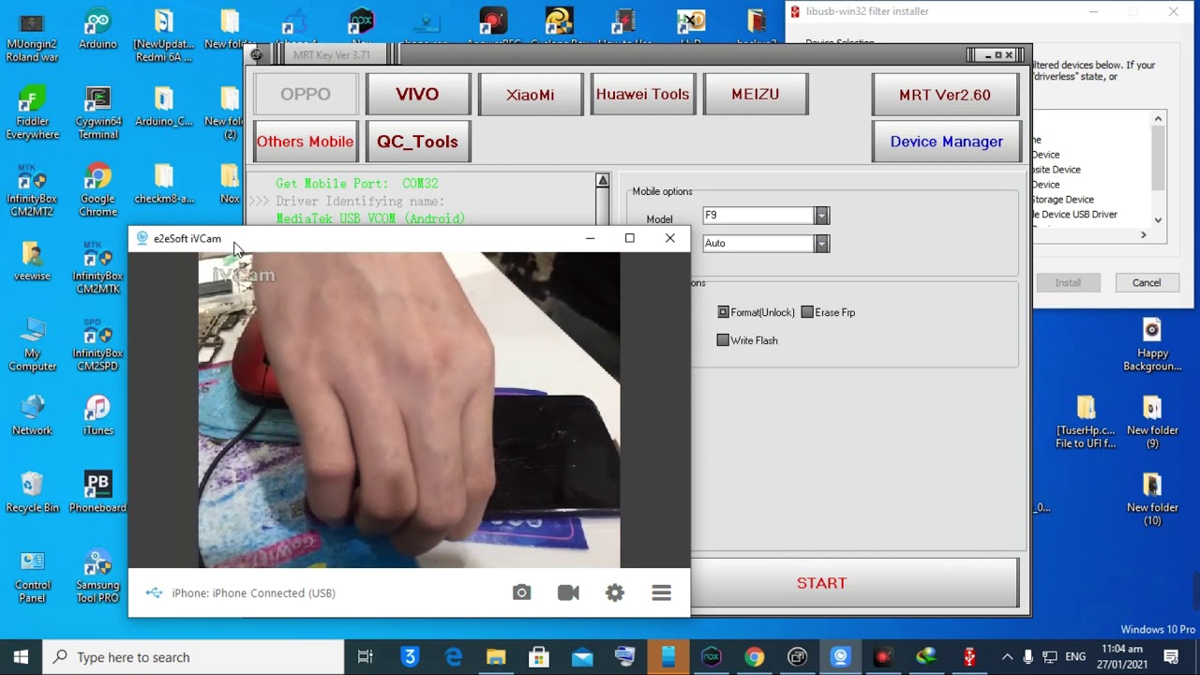Click START button in MRT
Image resolution: width=1200 pixels, height=675 pixels.
point(821,583)
